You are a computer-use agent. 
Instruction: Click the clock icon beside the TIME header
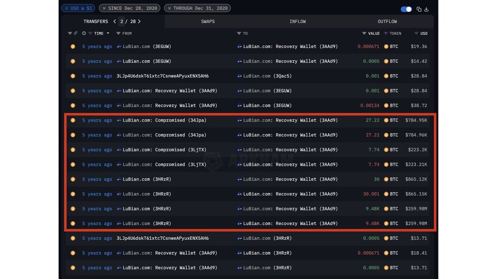click(84, 33)
